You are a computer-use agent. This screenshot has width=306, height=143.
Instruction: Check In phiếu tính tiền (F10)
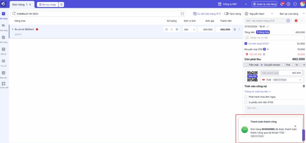(246, 102)
